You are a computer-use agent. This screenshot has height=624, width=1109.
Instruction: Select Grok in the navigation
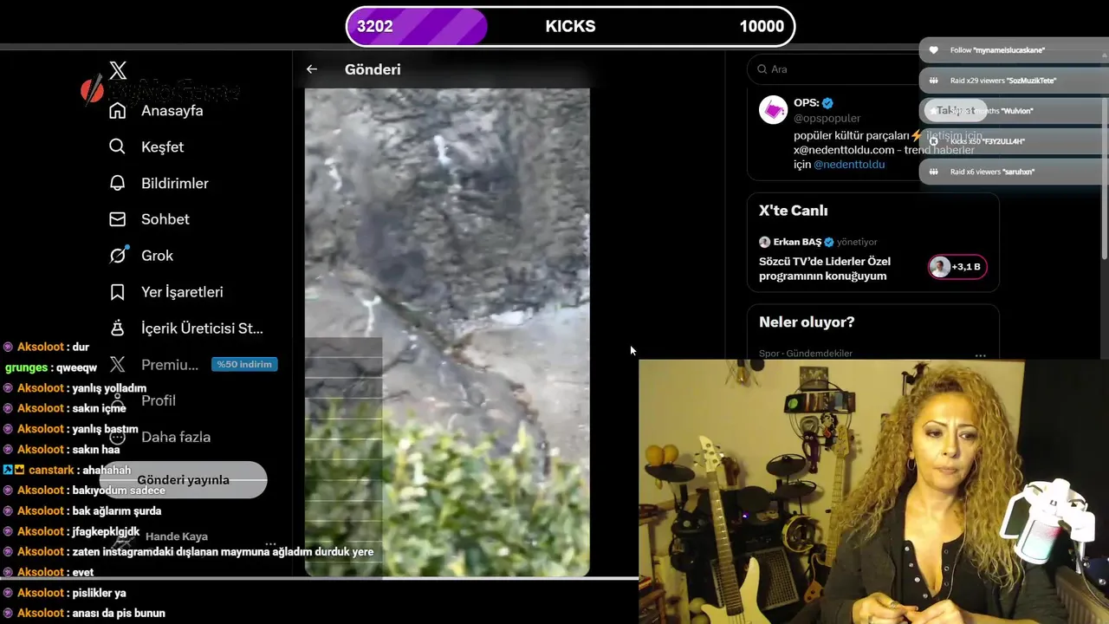157,256
